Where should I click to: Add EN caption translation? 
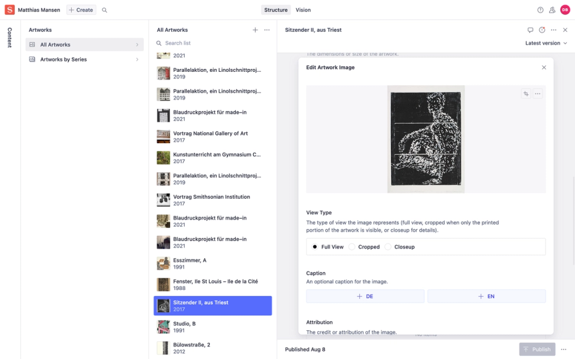486,296
